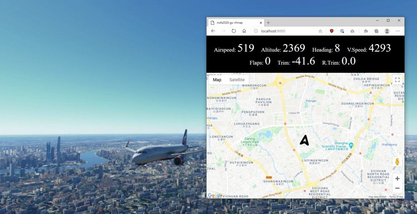Reload the localhost page
417x214 pixels.
[x=233, y=31]
